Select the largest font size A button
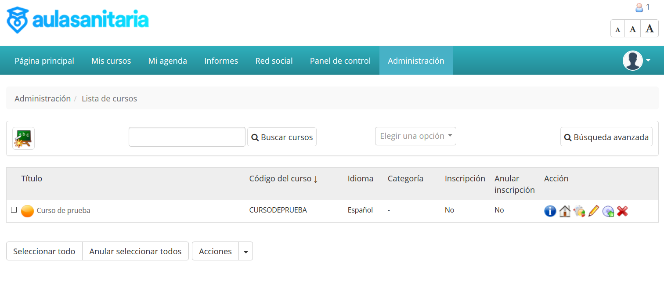 [650, 29]
